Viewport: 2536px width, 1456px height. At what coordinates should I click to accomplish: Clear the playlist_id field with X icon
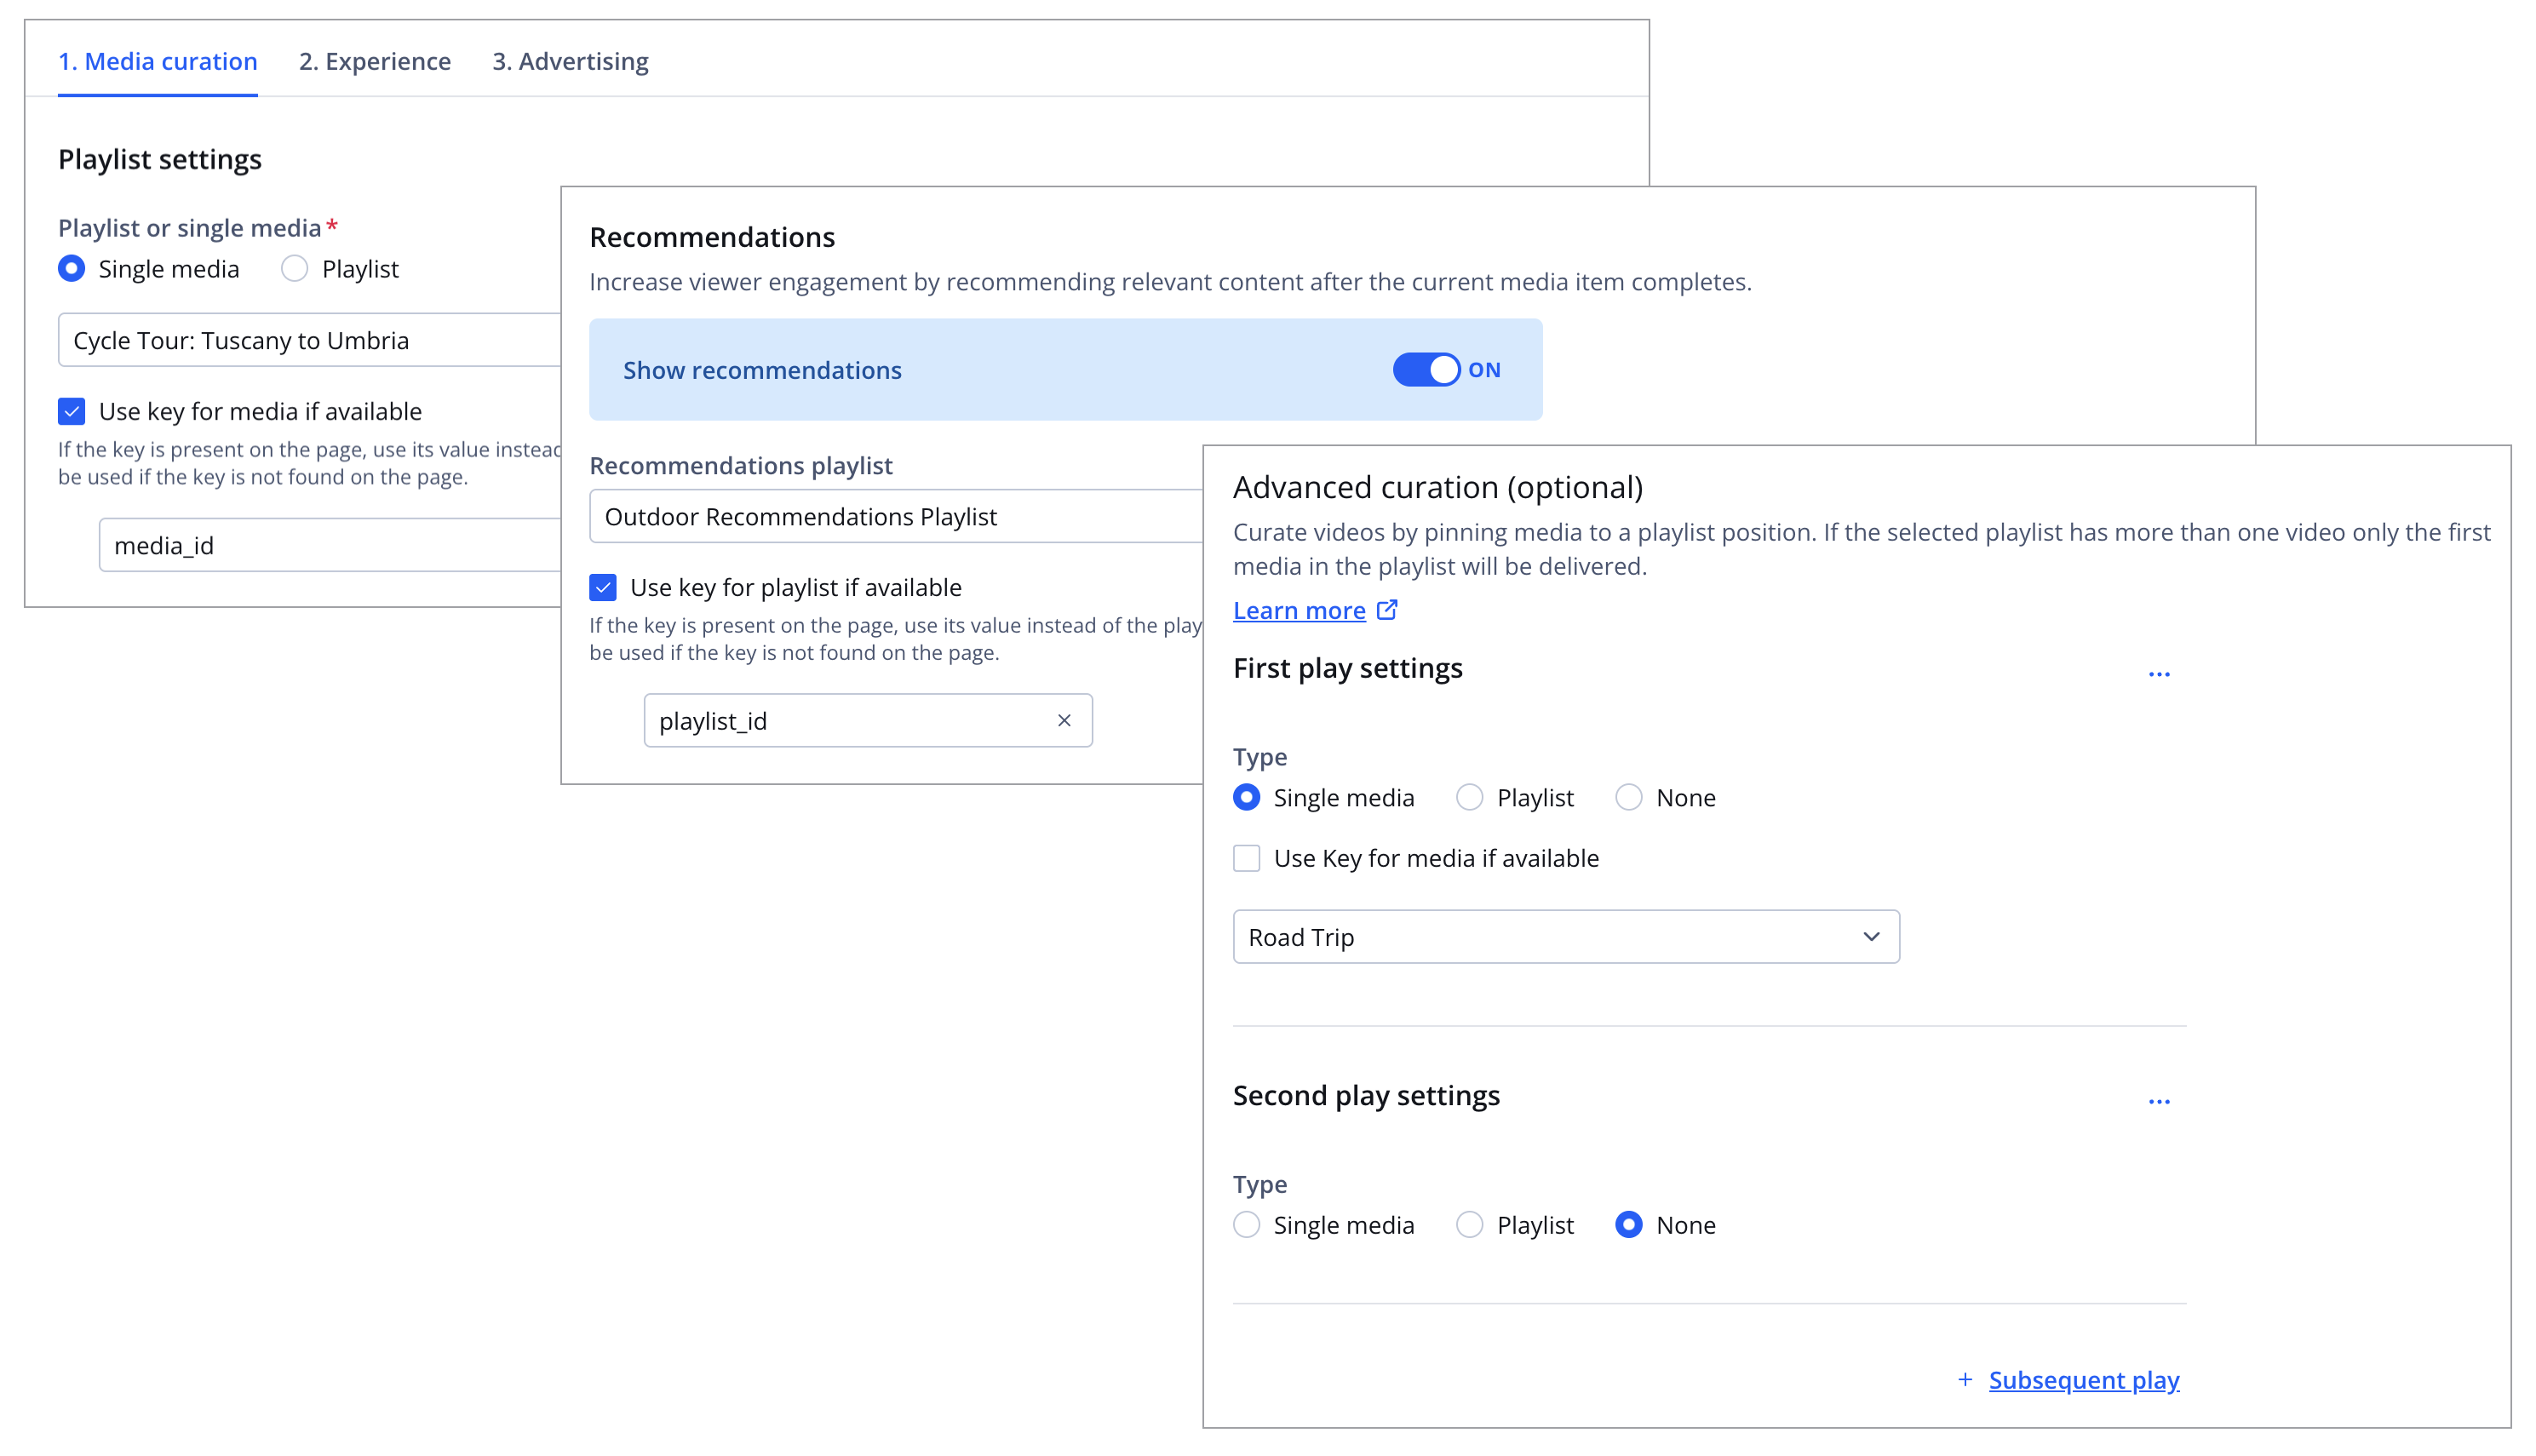point(1064,720)
